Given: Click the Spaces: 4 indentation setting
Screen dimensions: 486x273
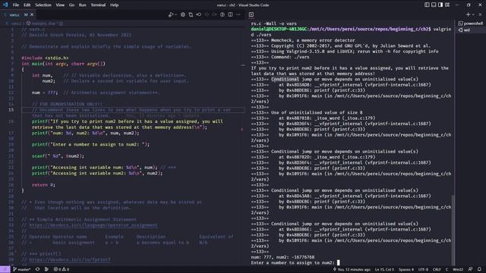Looking at the screenshot, I should (x=406, y=269).
